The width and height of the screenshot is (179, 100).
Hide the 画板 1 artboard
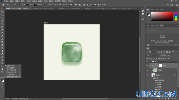pyautogui.click(x=147, y=62)
